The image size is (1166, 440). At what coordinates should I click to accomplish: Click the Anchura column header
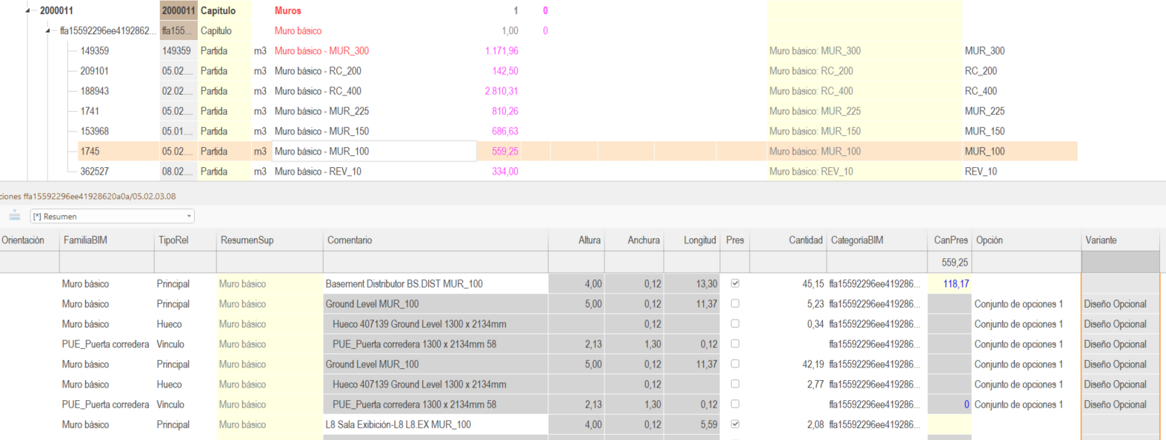click(635, 240)
